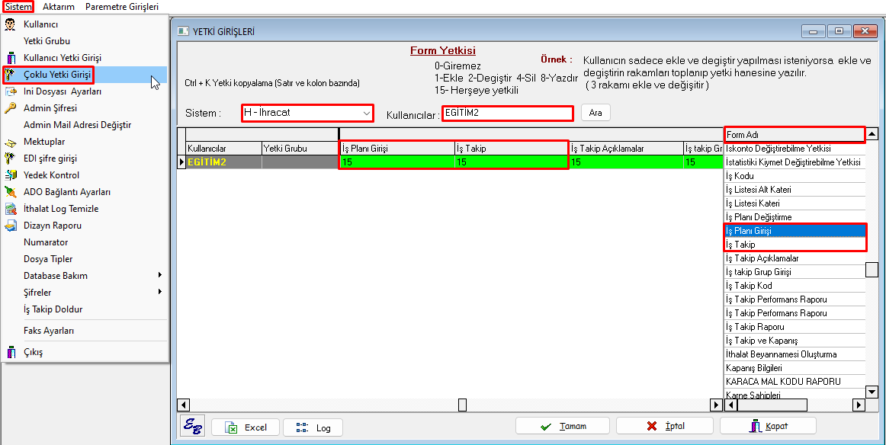Open Ini Dosyası Ayarları icon entry
The height and width of the screenshot is (445, 886).
point(11,91)
